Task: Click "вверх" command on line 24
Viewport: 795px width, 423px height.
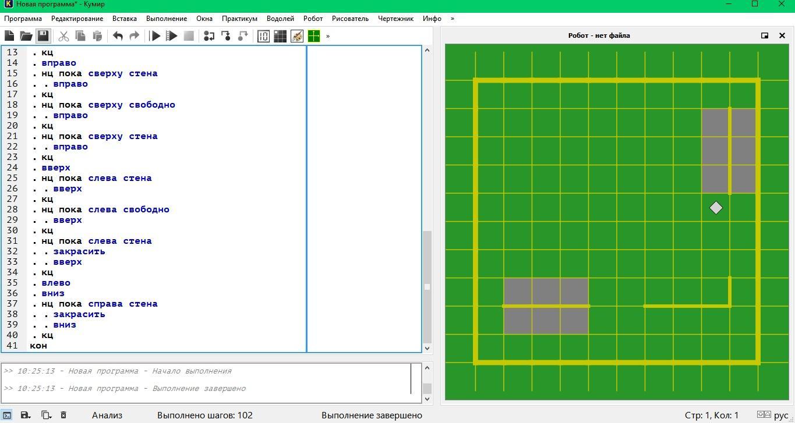Action: tap(56, 168)
